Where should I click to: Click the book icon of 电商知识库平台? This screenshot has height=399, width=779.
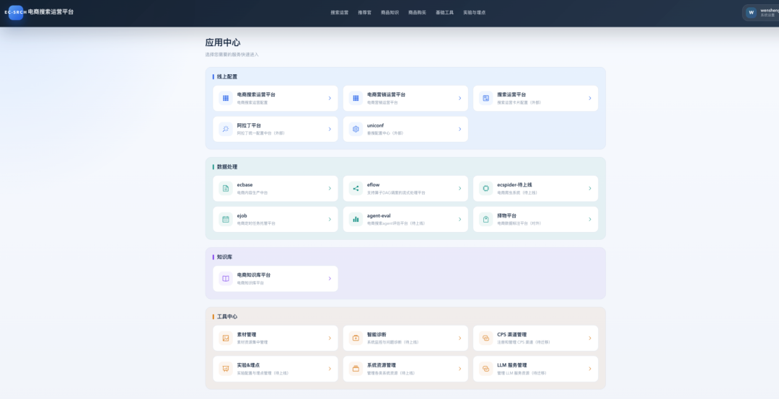click(x=226, y=279)
